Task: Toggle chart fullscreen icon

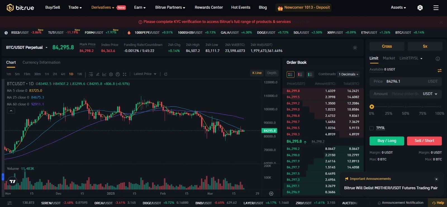Action: (x=125, y=74)
